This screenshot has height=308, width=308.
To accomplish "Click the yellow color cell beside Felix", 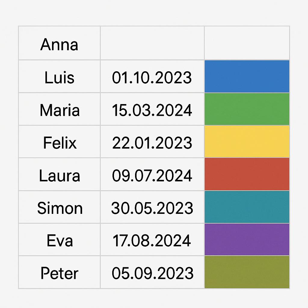I will [247, 141].
